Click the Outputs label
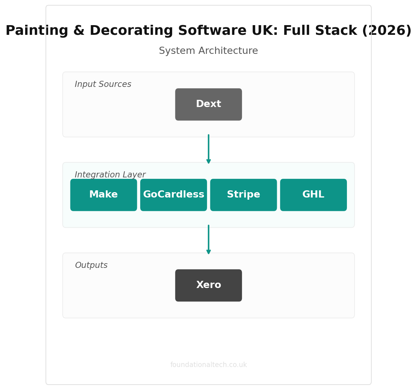Screen dimensions: 417x390 click(x=91, y=265)
